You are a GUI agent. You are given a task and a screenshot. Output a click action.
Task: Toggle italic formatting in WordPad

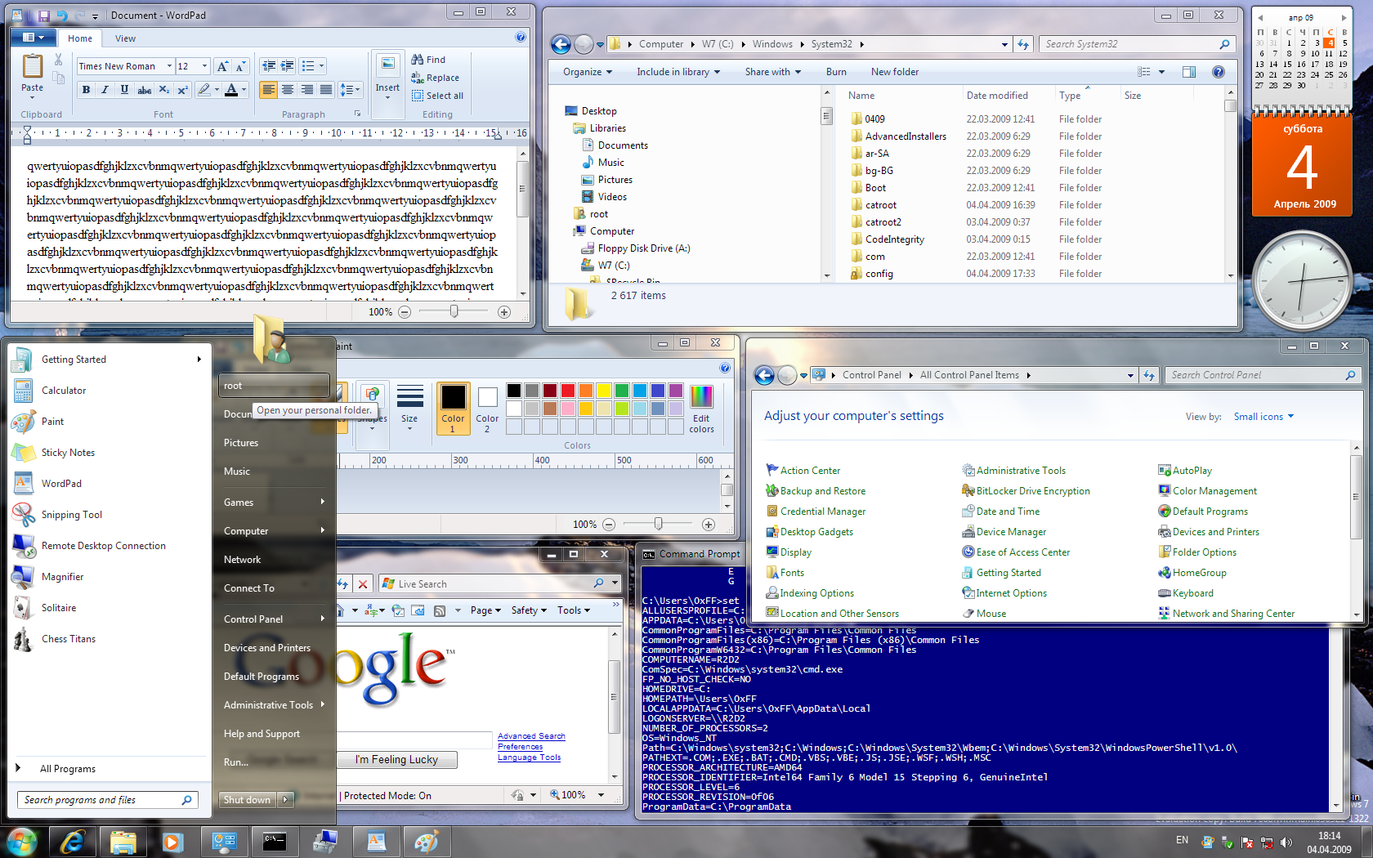point(105,90)
